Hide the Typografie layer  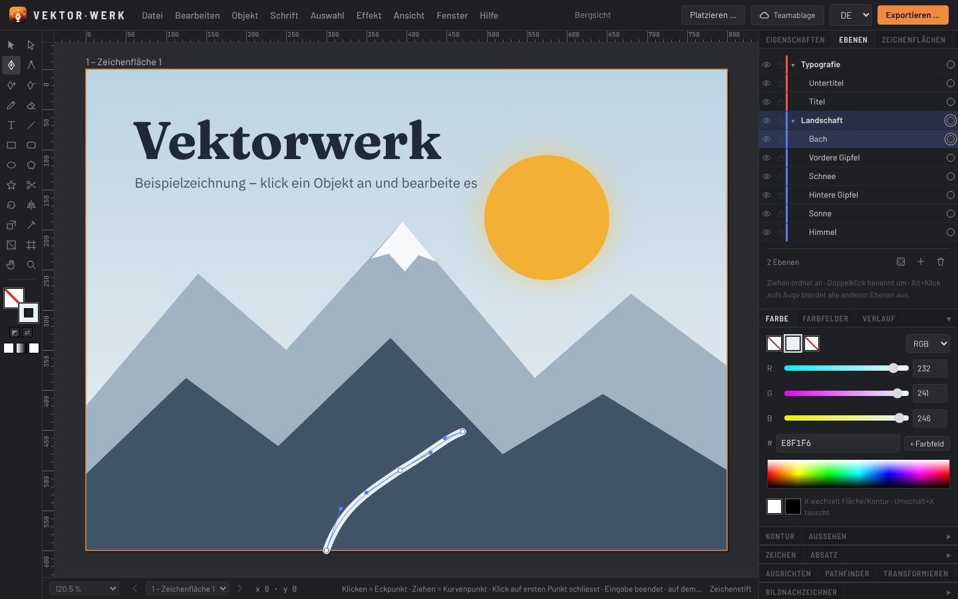point(766,65)
